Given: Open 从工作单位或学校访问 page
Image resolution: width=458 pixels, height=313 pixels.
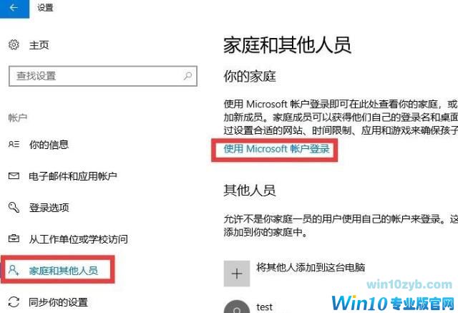Looking at the screenshot, I should [78, 239].
